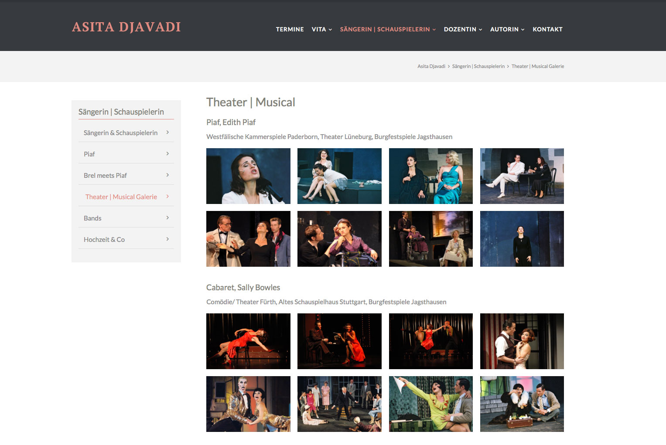Open the Kontakt page
The image size is (666, 445).
(547, 29)
